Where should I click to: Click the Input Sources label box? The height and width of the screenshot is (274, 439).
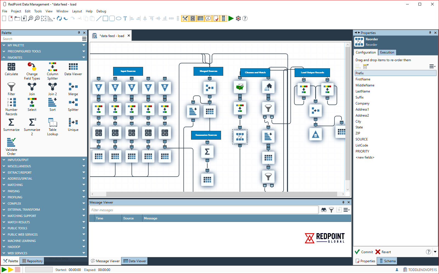pyautogui.click(x=128, y=71)
